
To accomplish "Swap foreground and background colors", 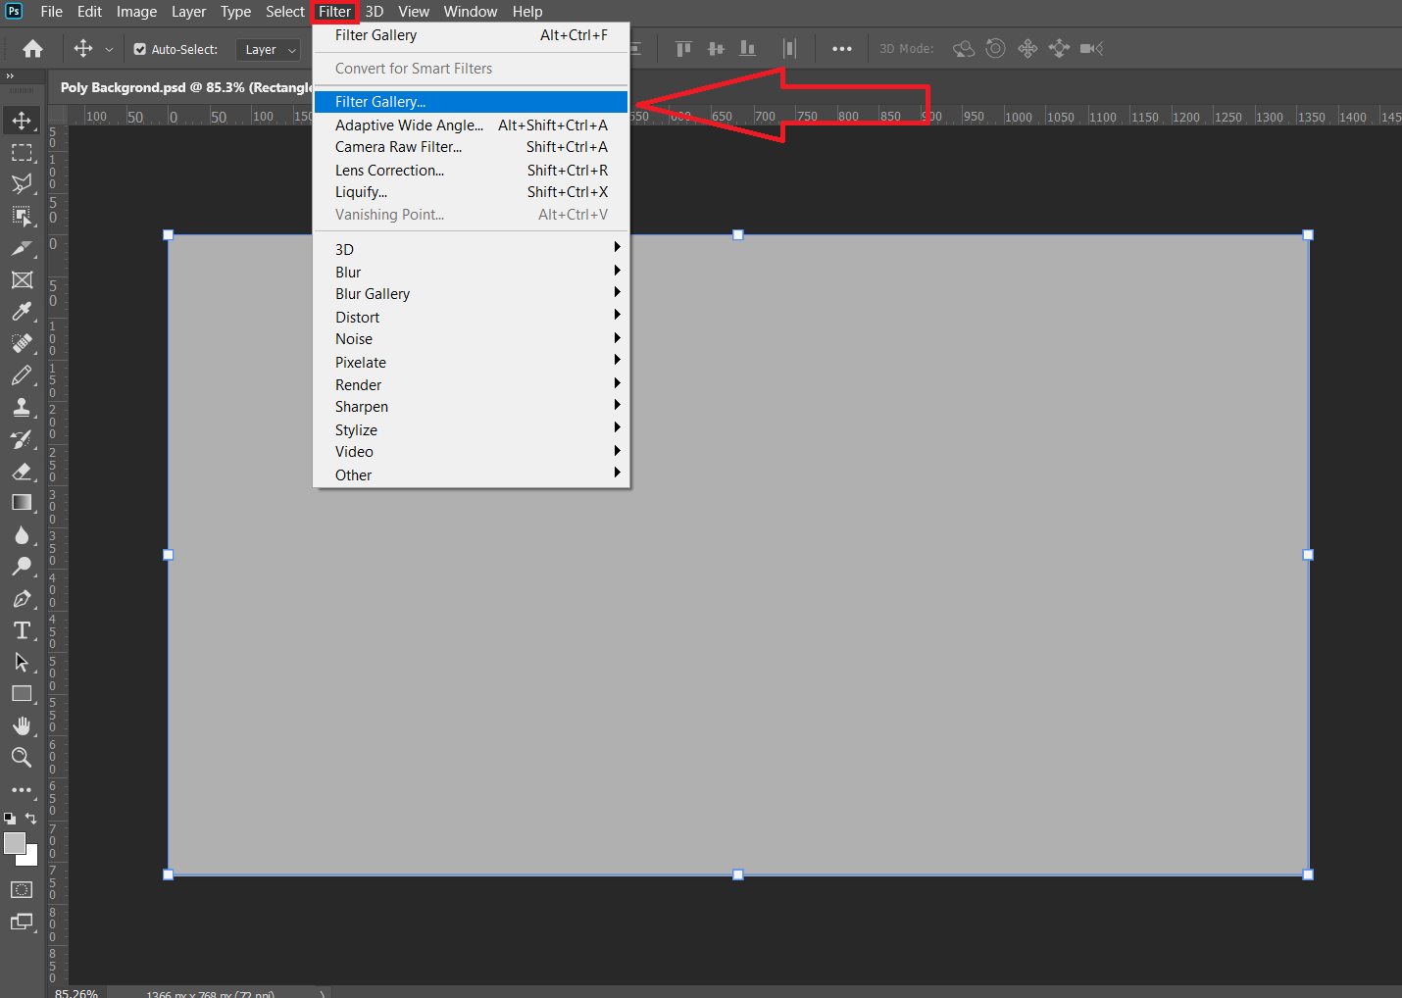I will (x=31, y=818).
